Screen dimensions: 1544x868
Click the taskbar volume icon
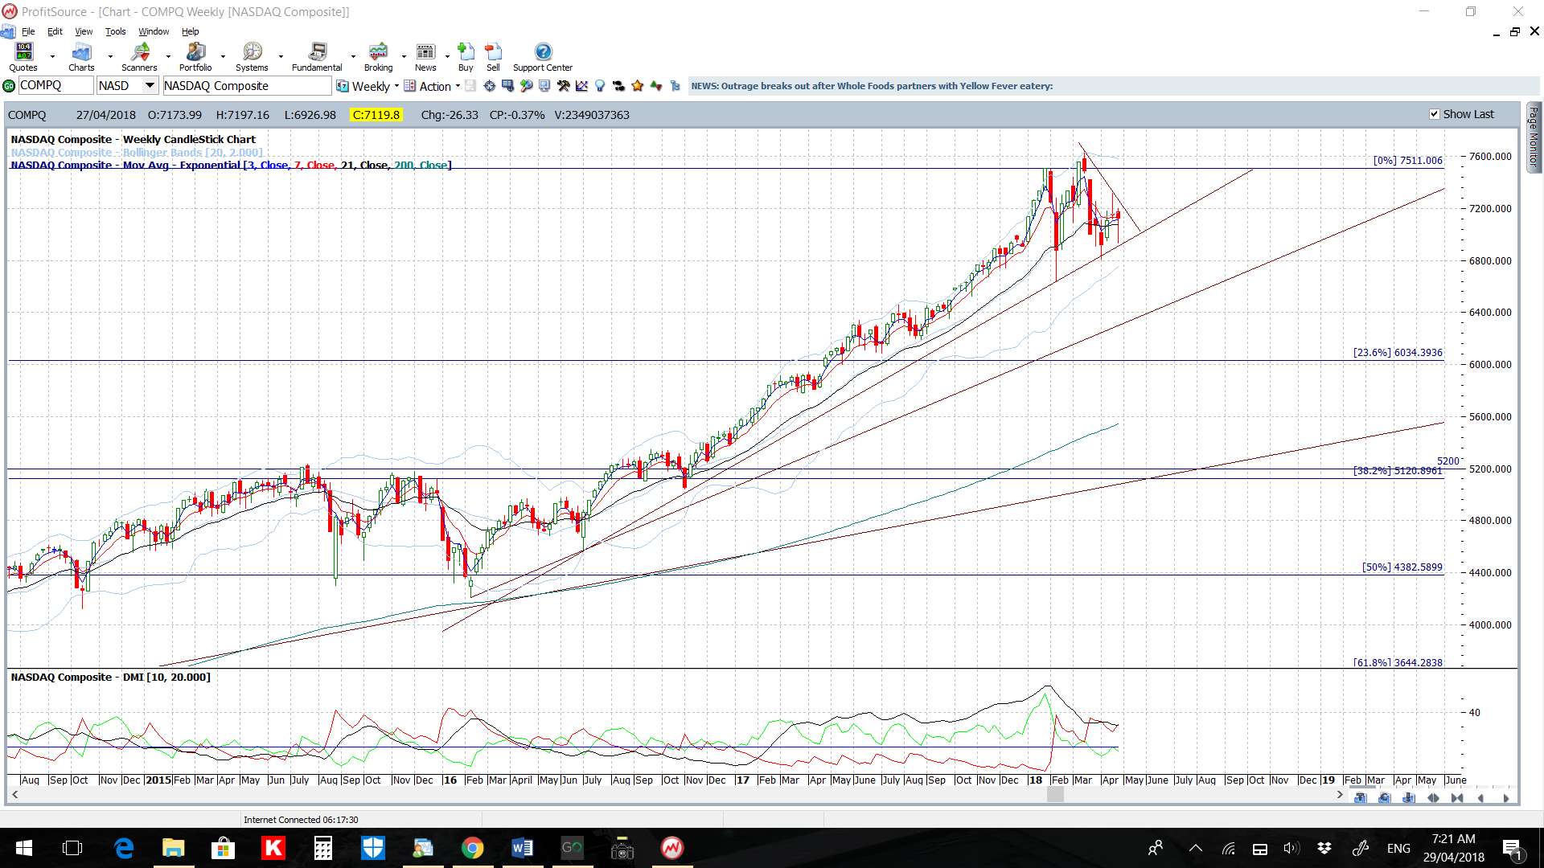(x=1291, y=848)
